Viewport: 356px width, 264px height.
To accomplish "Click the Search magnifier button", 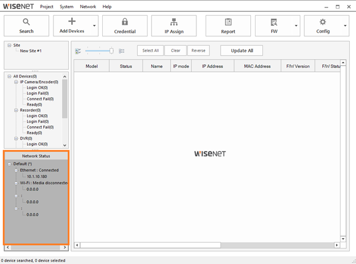I will [x=26, y=26].
